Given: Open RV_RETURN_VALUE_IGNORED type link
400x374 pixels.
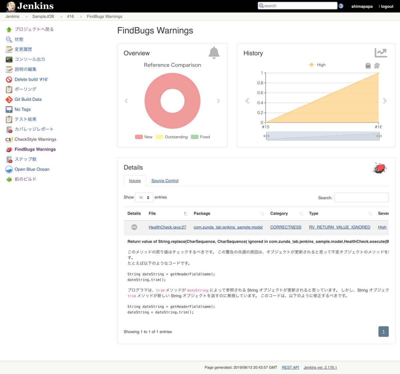Looking at the screenshot, I should point(340,227).
